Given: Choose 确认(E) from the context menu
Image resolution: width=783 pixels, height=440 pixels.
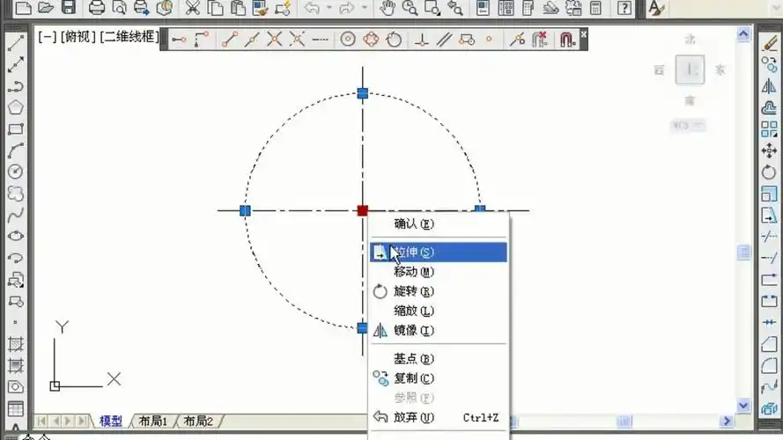Looking at the screenshot, I should pyautogui.click(x=439, y=224).
